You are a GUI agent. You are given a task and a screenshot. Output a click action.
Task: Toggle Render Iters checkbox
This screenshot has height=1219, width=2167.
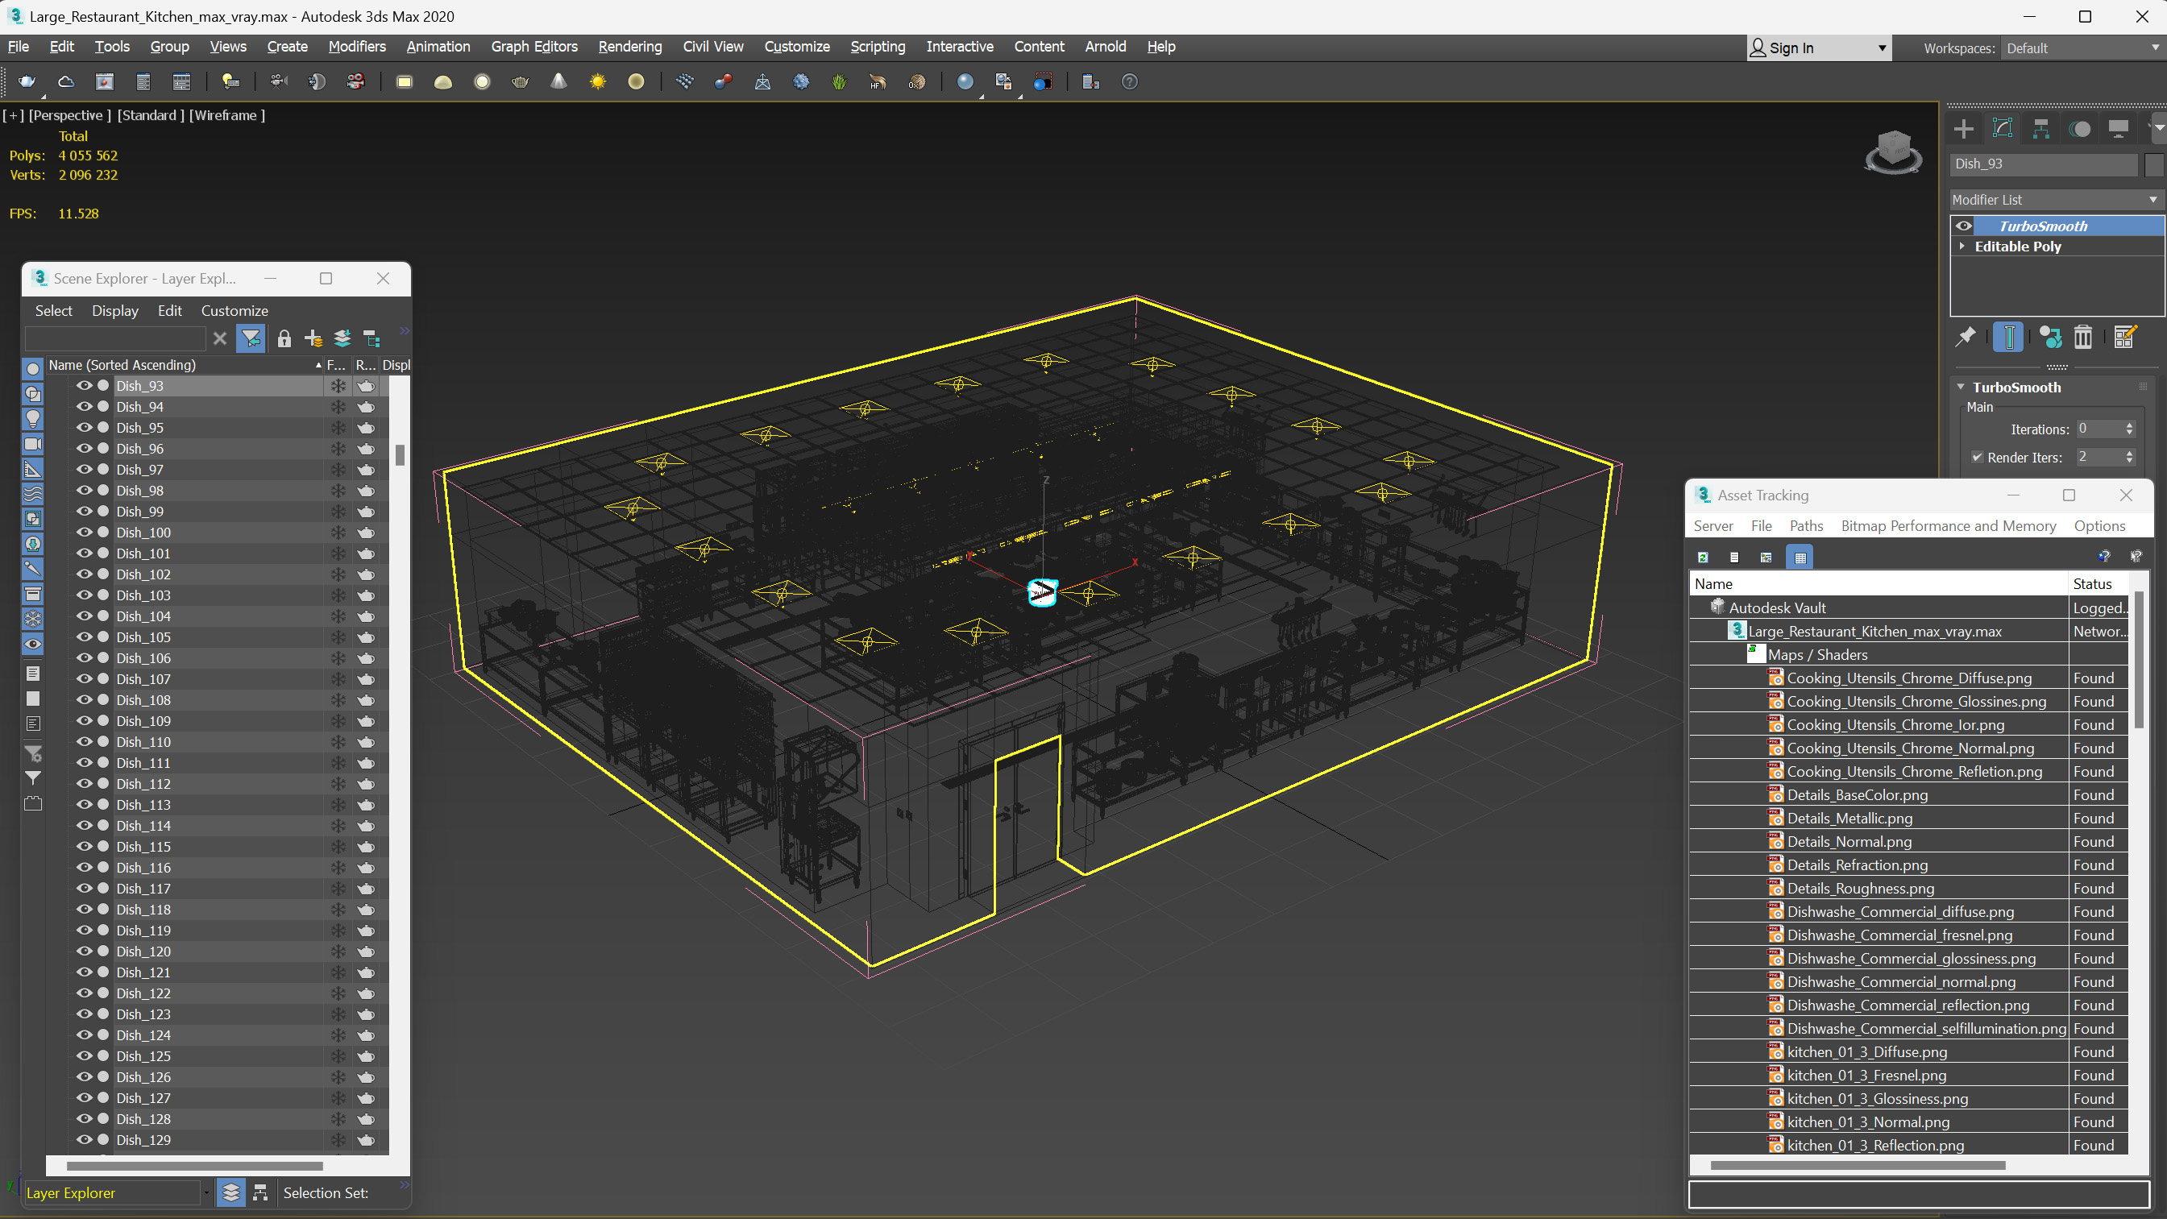click(1977, 457)
